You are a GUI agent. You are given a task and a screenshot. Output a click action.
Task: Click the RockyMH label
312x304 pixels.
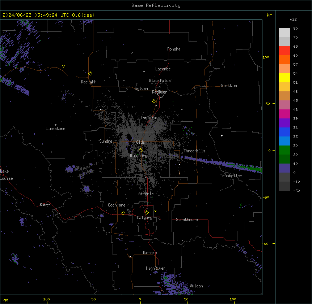pos(89,82)
